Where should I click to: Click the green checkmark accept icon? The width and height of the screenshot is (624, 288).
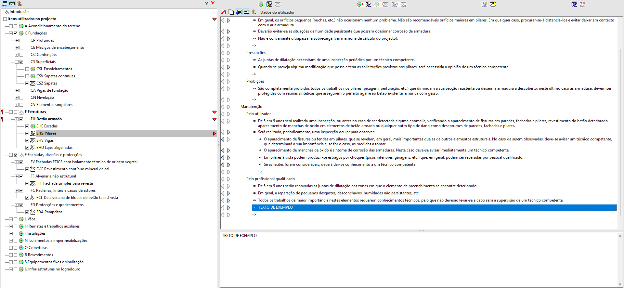point(207,3)
